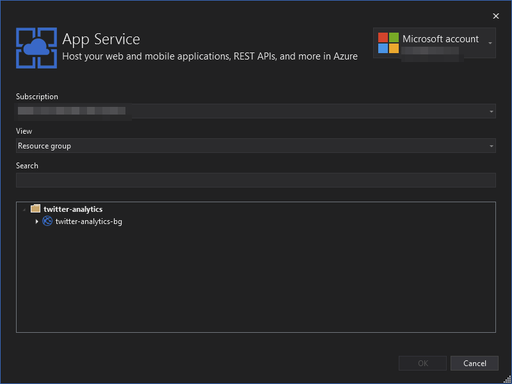
Task: Click the twitter-analytics folder icon
Action: coord(35,209)
